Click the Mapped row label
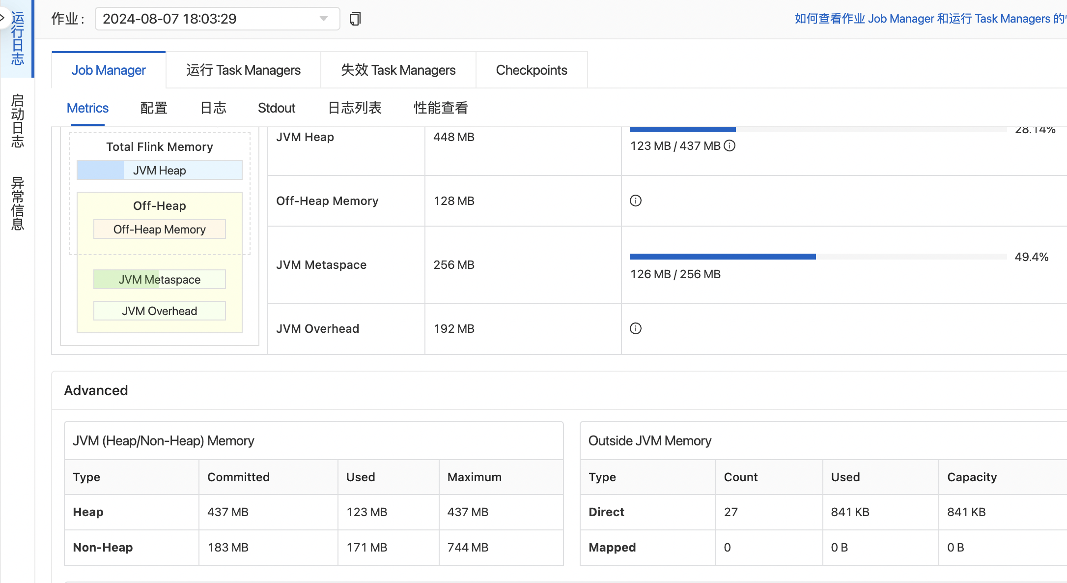 tap(612, 547)
